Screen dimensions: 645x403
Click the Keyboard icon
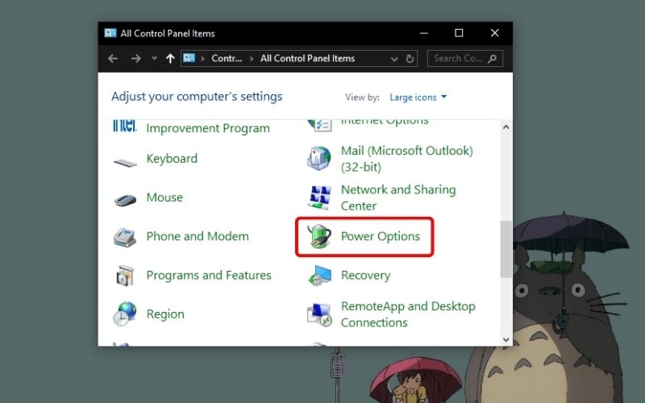click(x=125, y=160)
